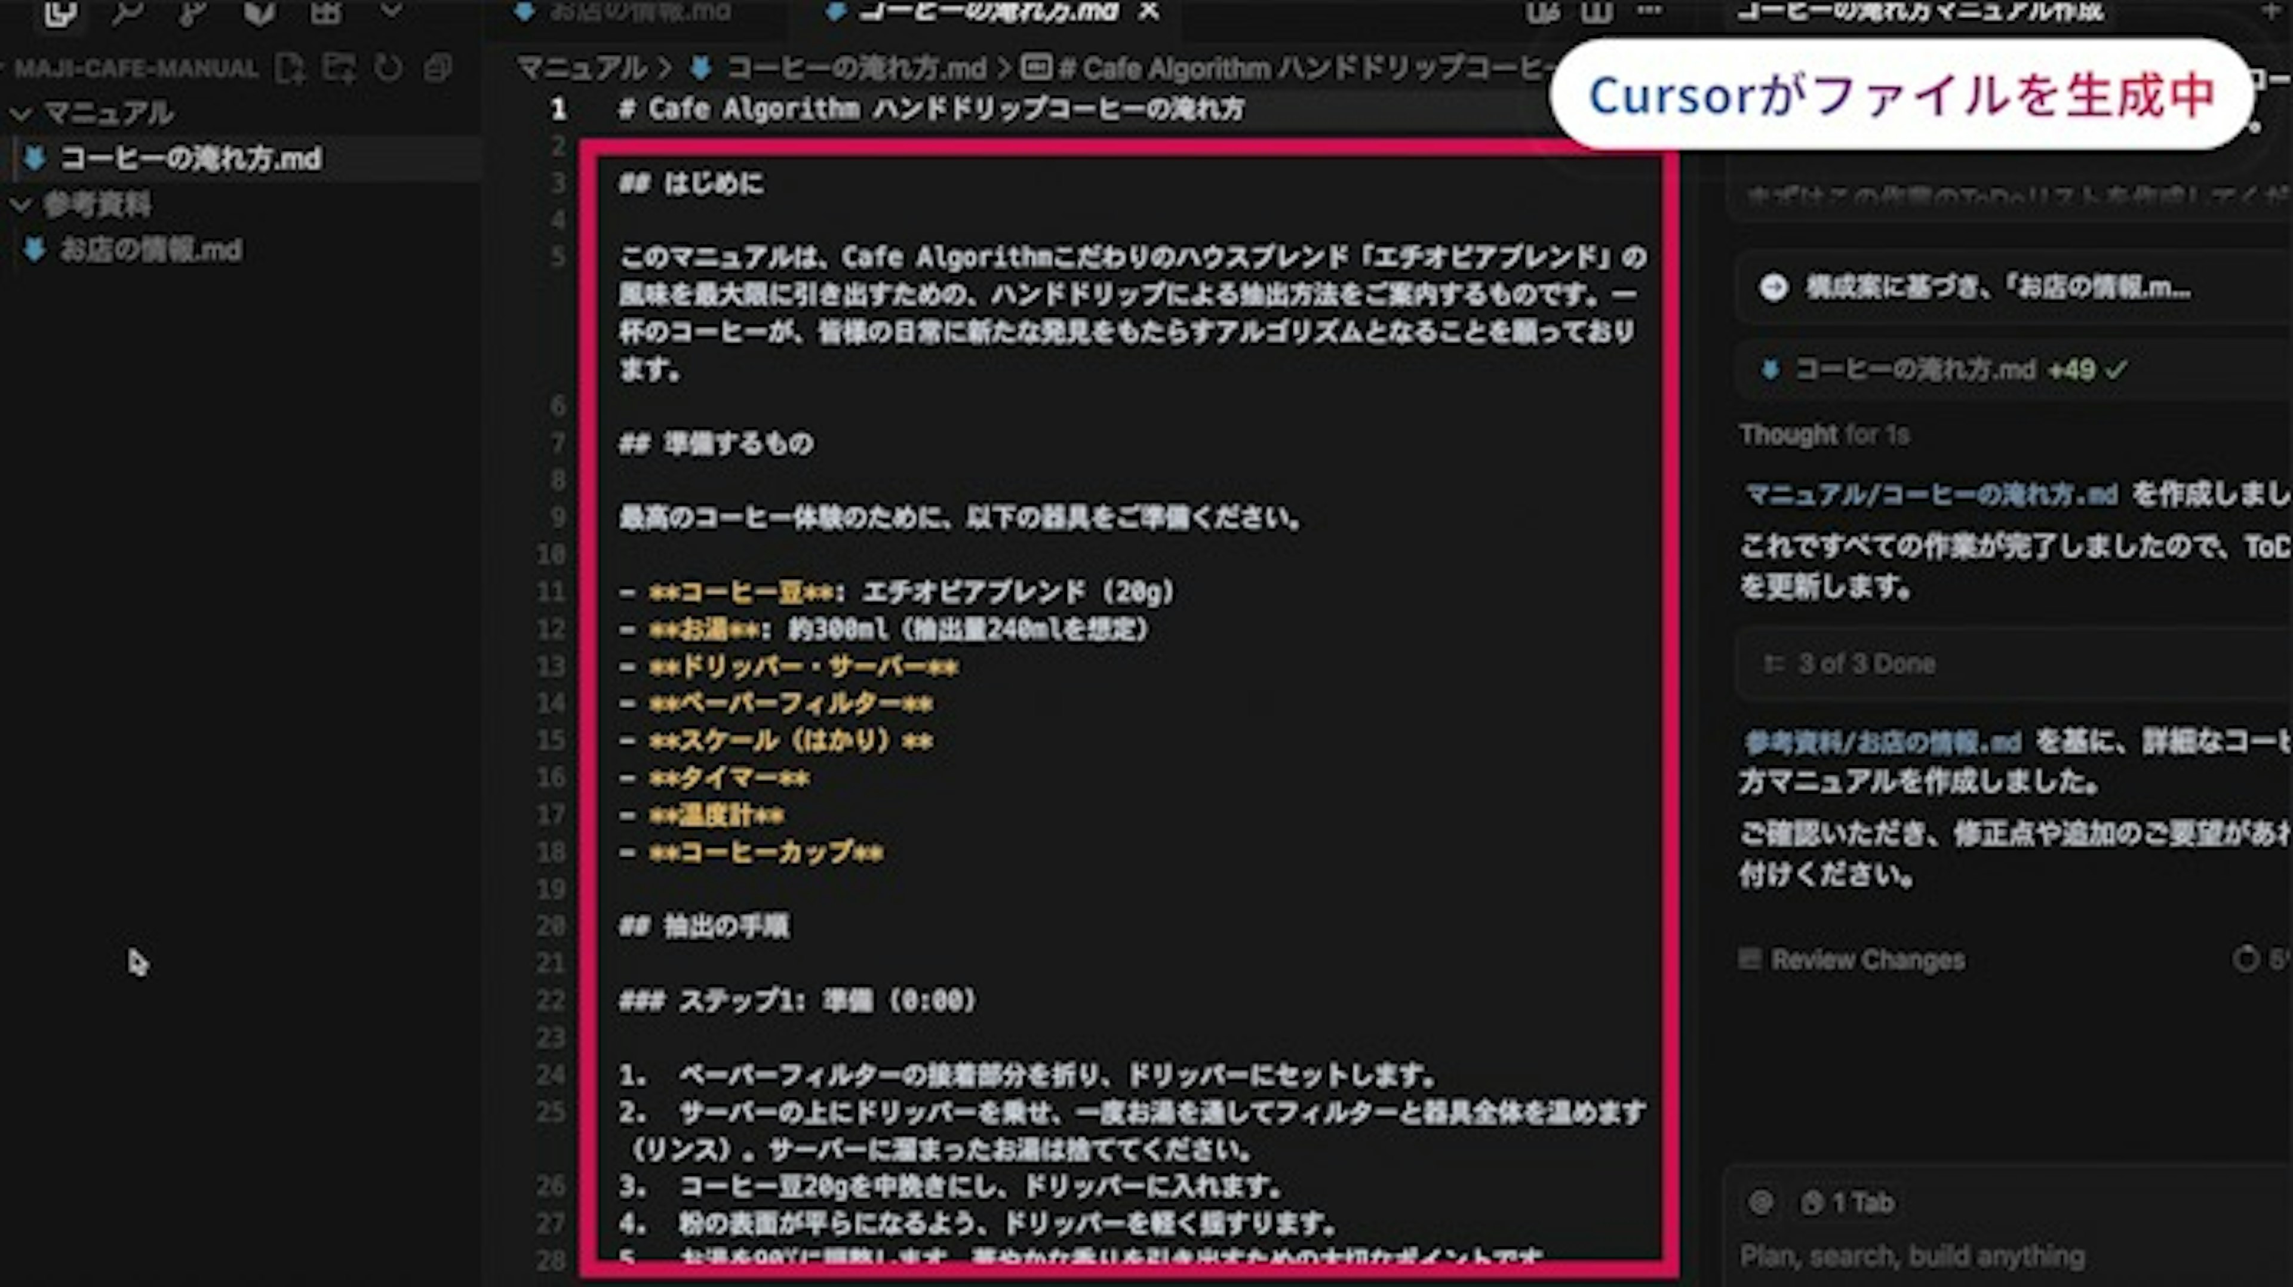This screenshot has width=2293, height=1287.
Task: Open the Search view icon
Action: pyautogui.click(x=127, y=13)
